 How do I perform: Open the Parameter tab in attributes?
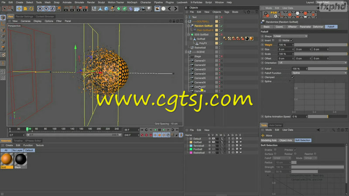[305, 27]
